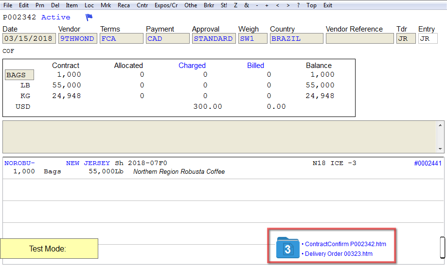Click the Sh 2018-07F0 shipment text
This screenshot has width=447, height=267.
[x=141, y=163]
